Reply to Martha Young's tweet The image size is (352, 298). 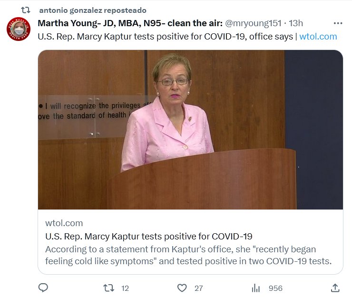click(x=43, y=288)
